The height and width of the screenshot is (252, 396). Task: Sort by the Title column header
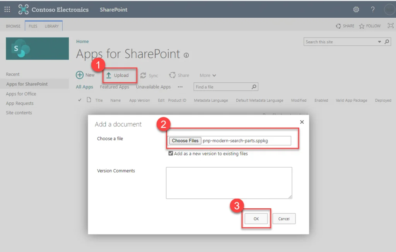tap(99, 100)
